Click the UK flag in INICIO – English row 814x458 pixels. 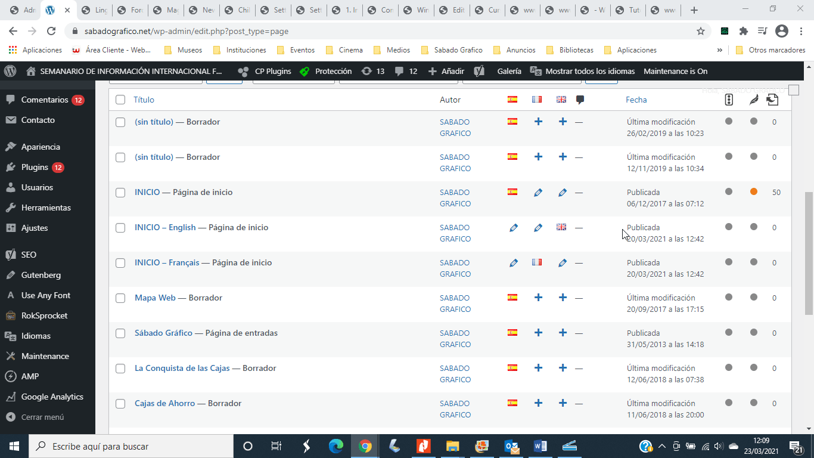tap(561, 227)
